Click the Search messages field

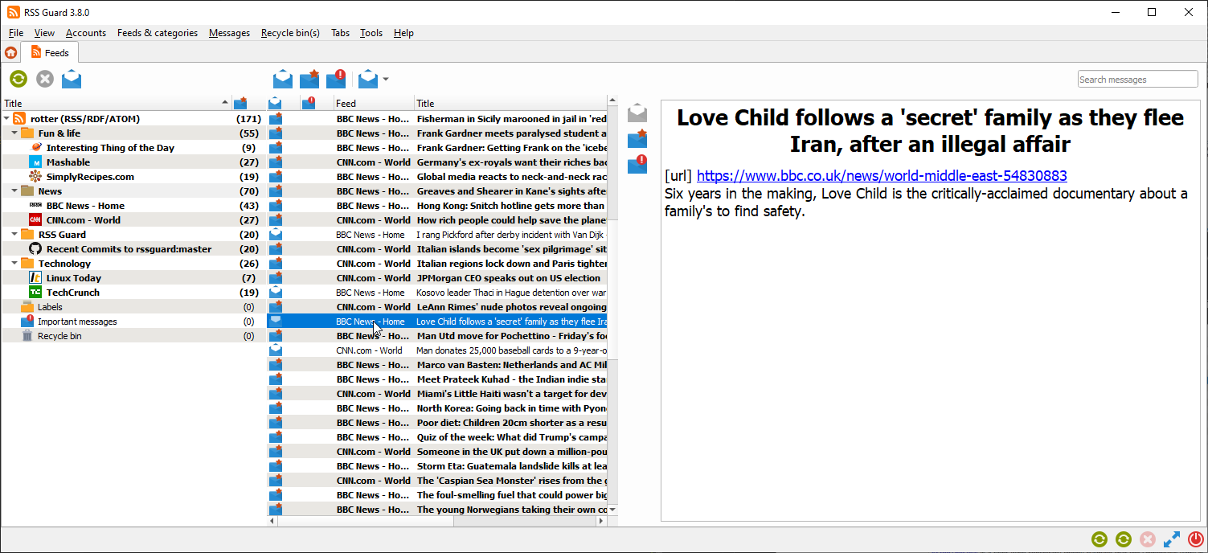(x=1137, y=80)
